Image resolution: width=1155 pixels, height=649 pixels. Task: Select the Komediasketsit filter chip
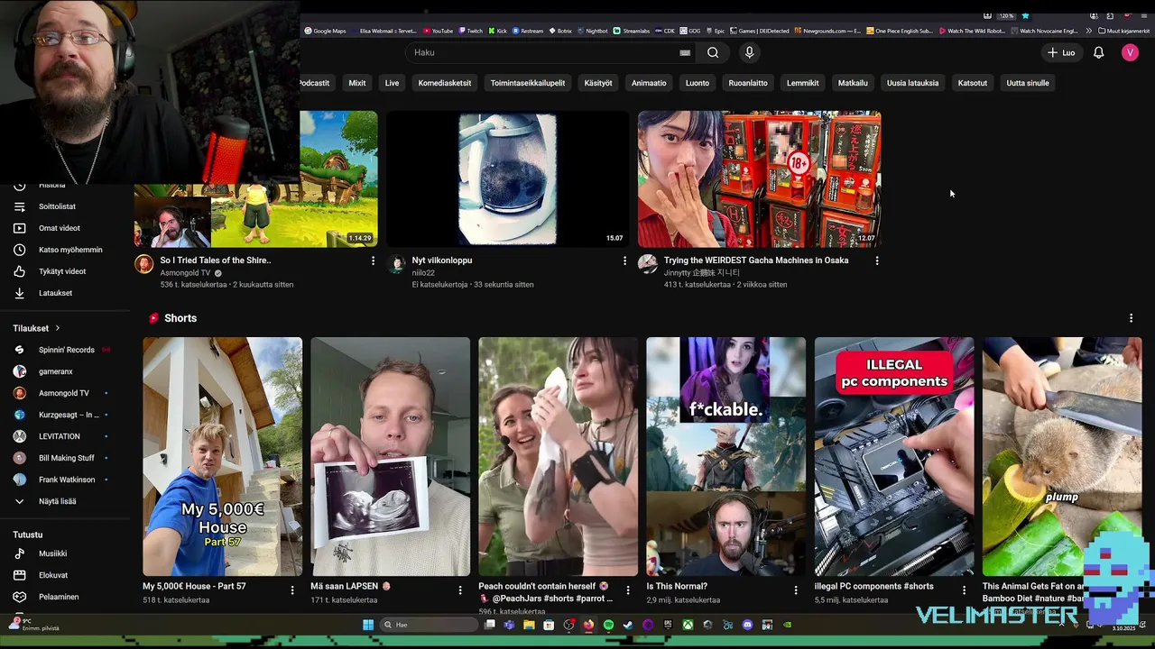pyautogui.click(x=445, y=83)
